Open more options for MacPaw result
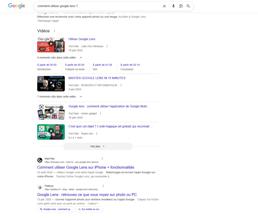This screenshot has height=218, width=258. 102,159
